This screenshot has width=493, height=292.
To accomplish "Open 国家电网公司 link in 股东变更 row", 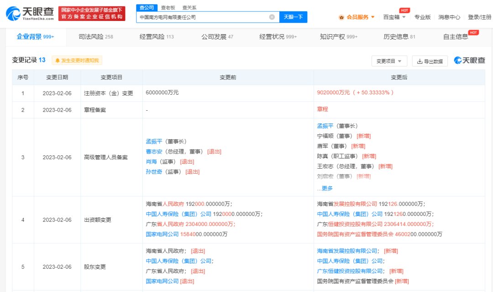I will click(162, 281).
